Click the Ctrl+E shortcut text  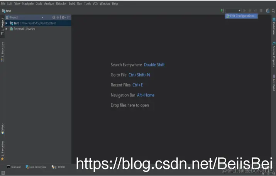click(138, 85)
